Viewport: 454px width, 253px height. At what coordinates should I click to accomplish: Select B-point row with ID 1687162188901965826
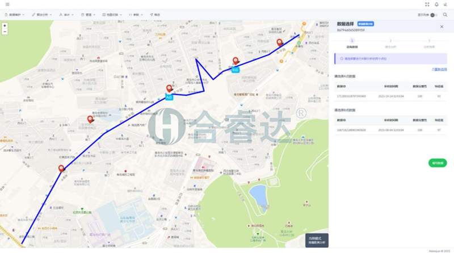390,130
